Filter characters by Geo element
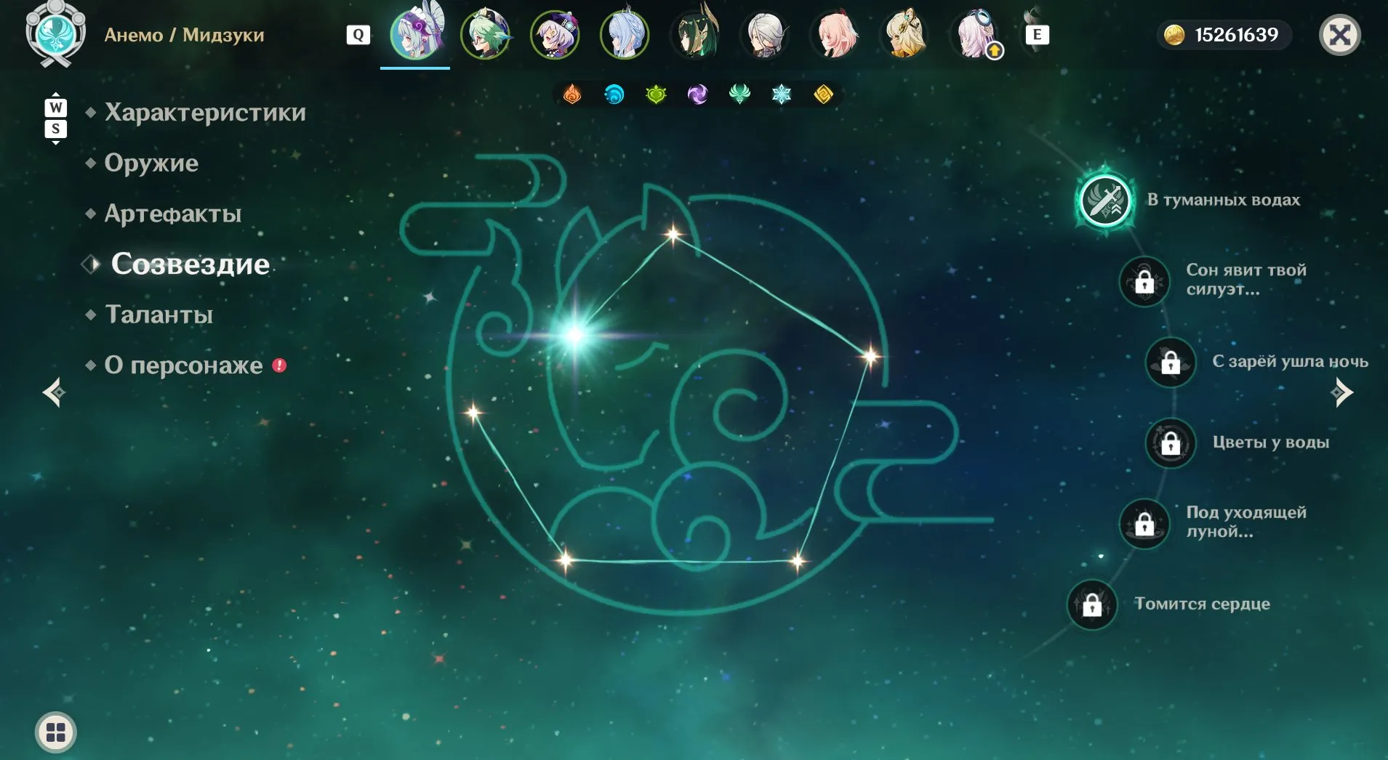Viewport: 1388px width, 760px height. [x=823, y=94]
